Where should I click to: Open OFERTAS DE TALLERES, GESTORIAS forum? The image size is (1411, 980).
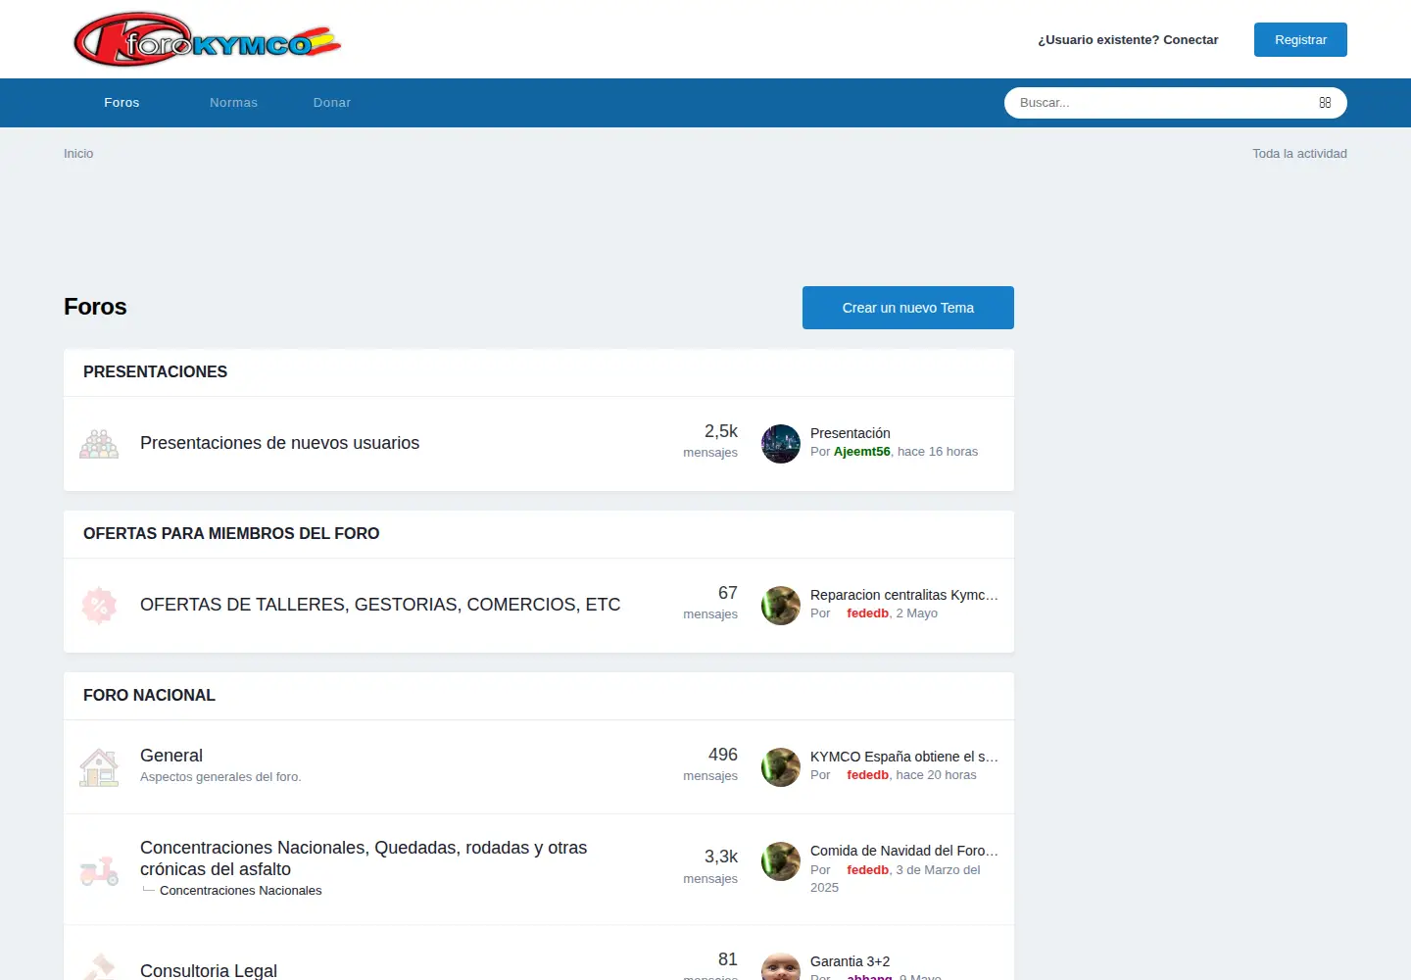[x=380, y=605]
